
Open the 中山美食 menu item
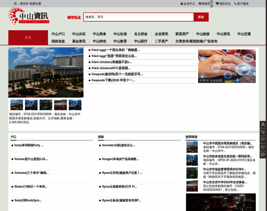click(99, 34)
